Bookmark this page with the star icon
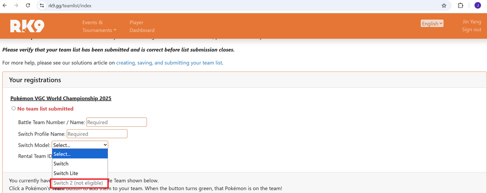The image size is (487, 193). pyautogui.click(x=444, y=6)
